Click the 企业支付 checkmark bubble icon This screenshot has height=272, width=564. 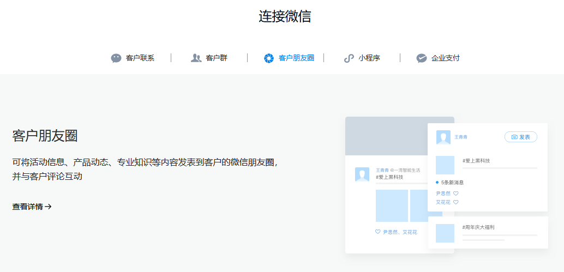(x=422, y=58)
